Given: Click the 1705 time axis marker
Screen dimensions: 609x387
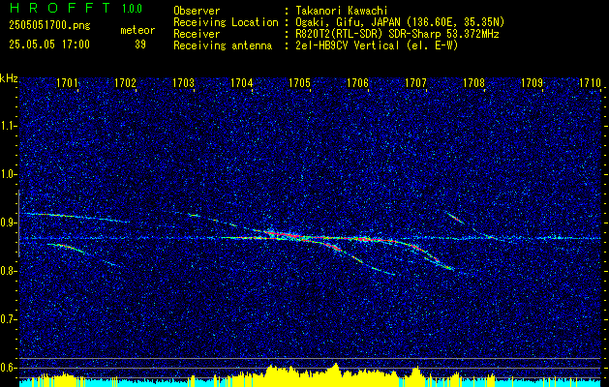Looking at the screenshot, I should click(x=300, y=83).
